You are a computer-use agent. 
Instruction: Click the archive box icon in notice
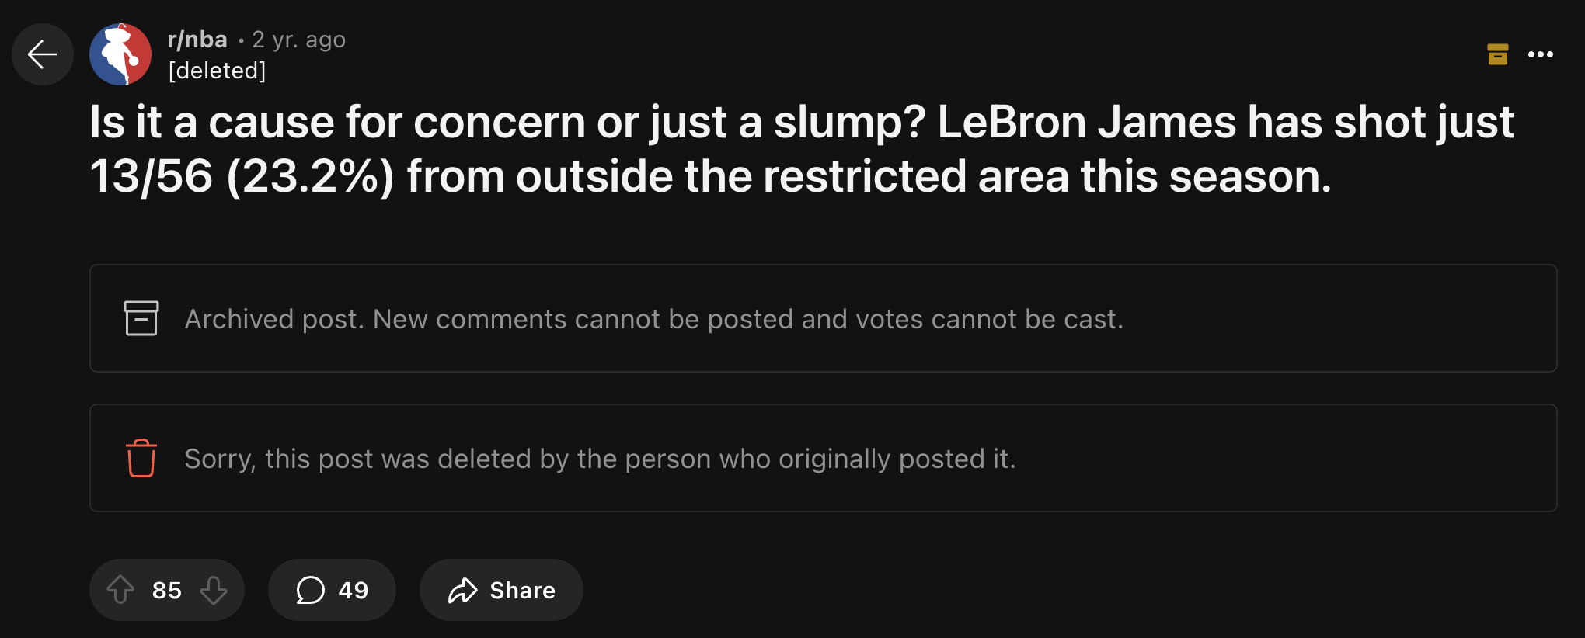coord(141,318)
